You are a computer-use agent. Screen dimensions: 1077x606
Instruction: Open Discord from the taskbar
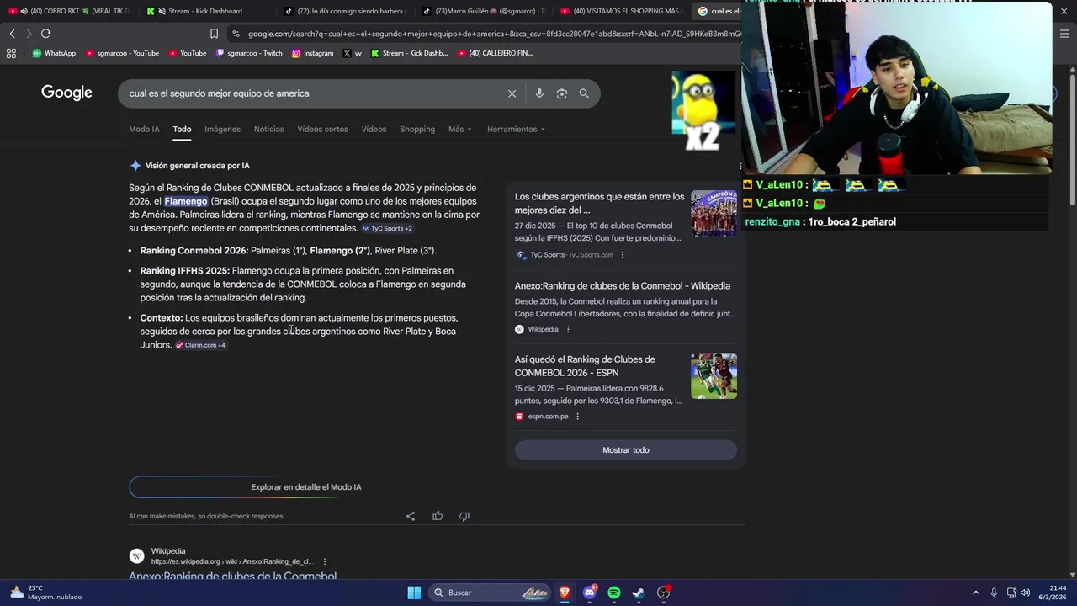pos(590,593)
